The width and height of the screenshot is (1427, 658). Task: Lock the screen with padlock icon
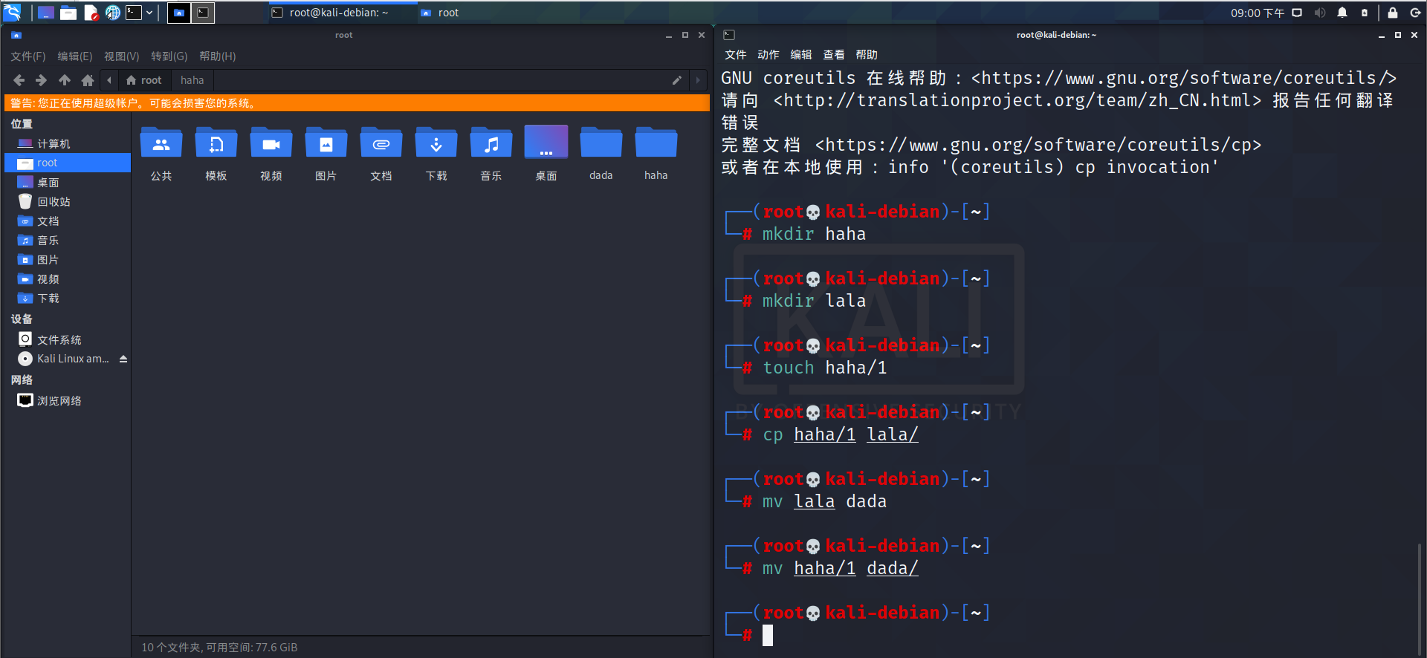(1393, 13)
